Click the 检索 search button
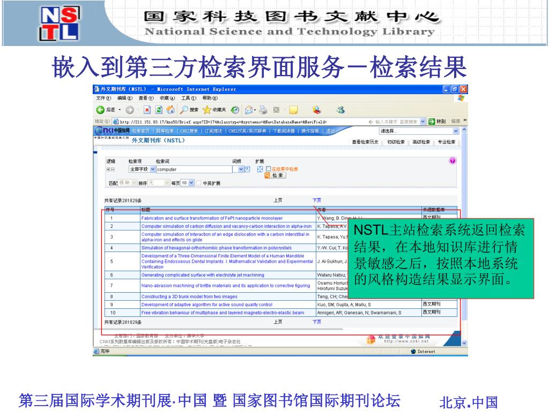This screenshot has width=549, height=411. pos(275,176)
